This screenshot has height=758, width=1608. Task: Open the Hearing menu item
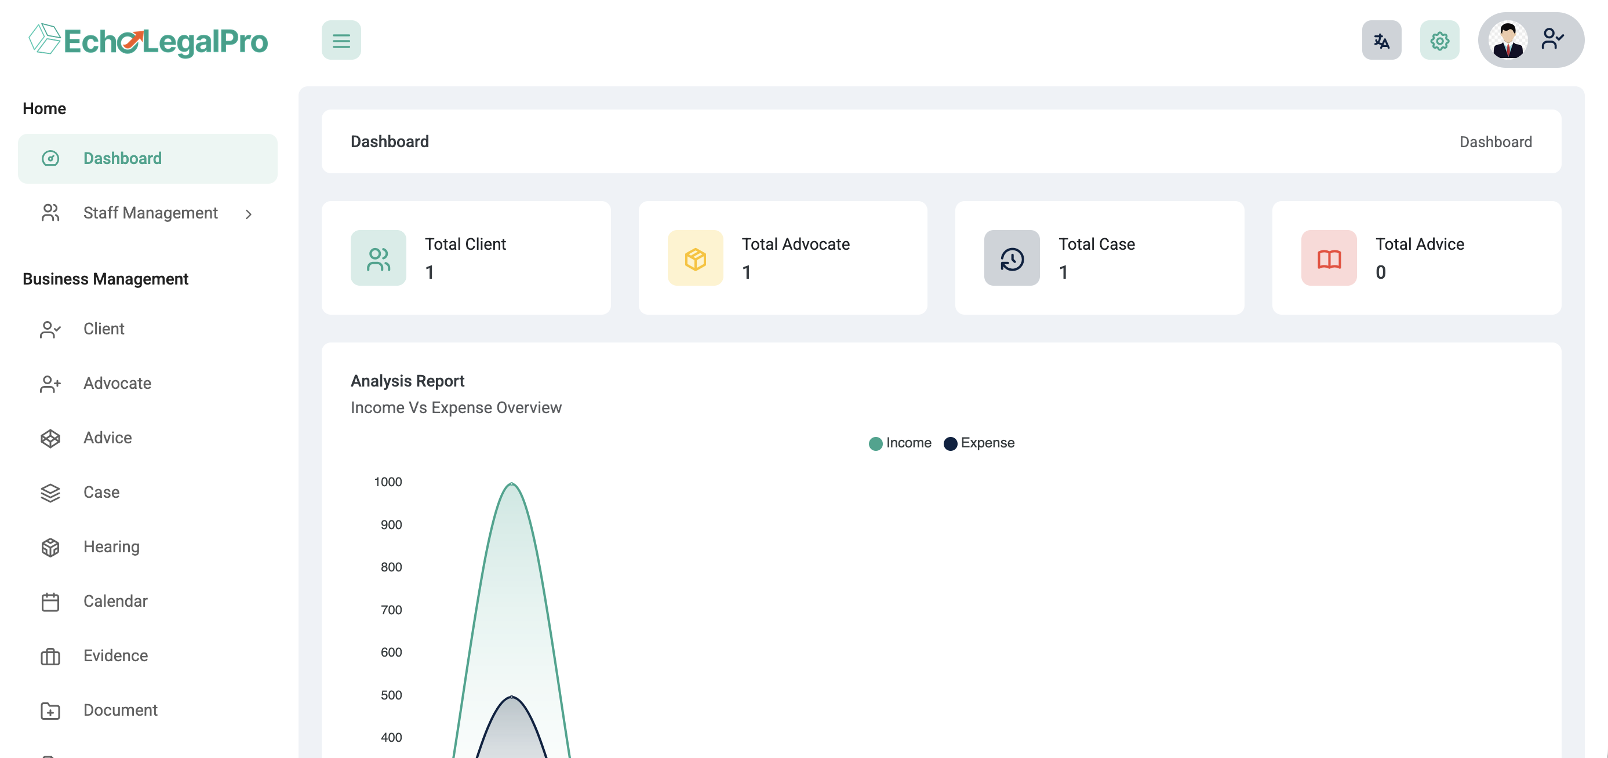click(x=111, y=546)
